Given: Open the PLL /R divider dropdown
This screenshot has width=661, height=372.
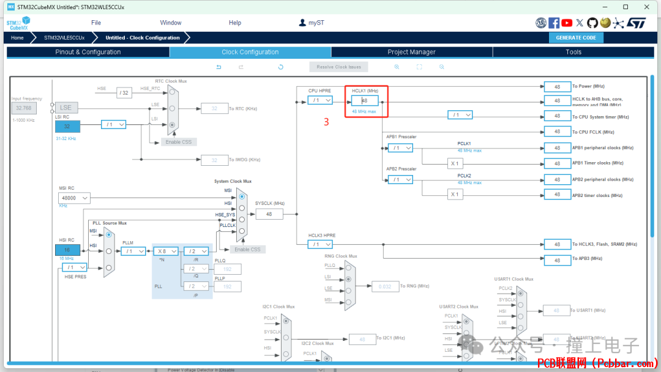Looking at the screenshot, I should 196,251.
